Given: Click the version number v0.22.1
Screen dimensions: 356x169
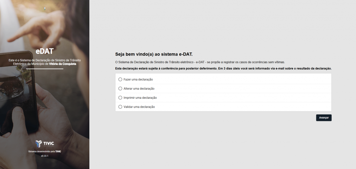Looking at the screenshot, I should pyautogui.click(x=44, y=156).
